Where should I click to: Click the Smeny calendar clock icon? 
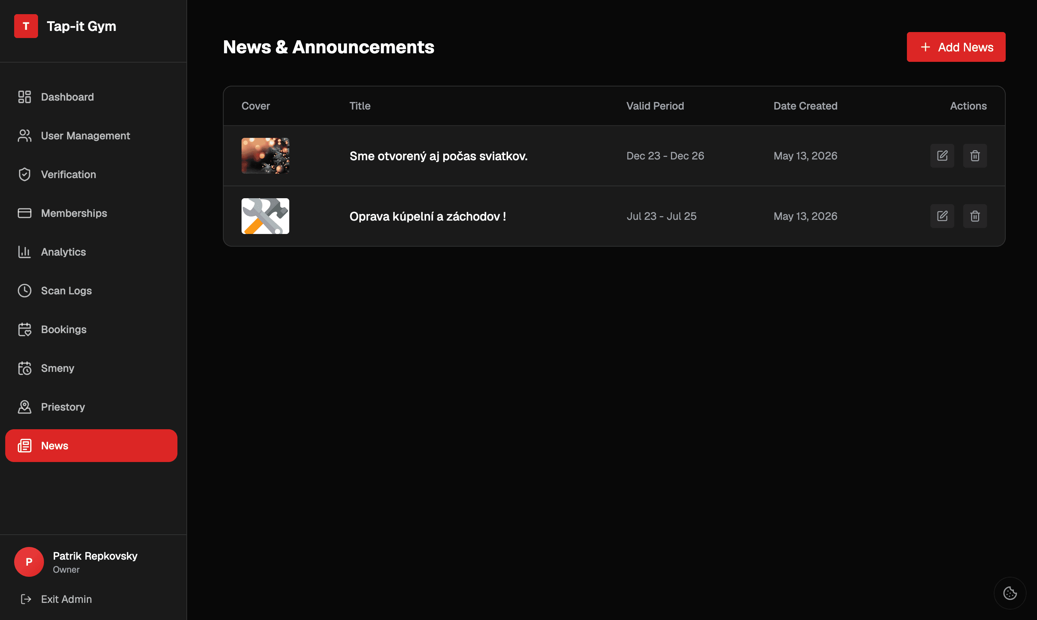tap(24, 368)
